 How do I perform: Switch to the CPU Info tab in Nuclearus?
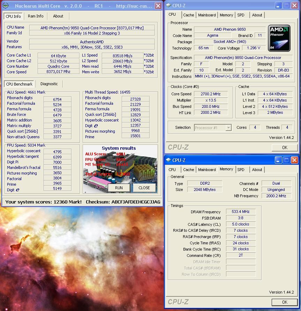(x=13, y=16)
